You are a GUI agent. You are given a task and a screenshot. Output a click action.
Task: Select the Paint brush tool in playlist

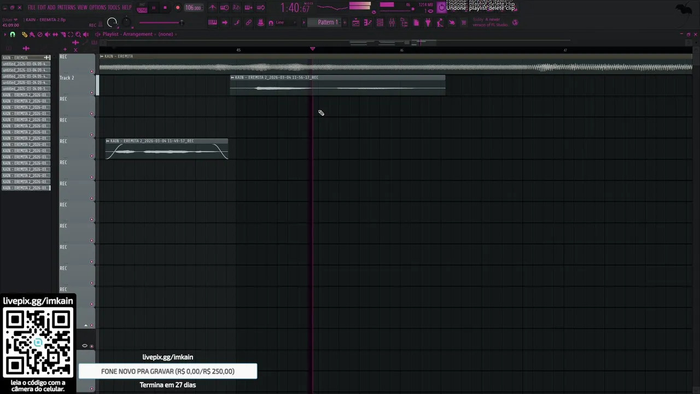[x=32, y=34]
